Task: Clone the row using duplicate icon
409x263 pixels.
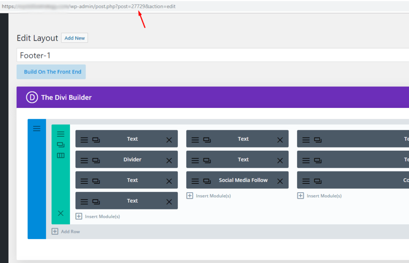Action: tap(61, 145)
